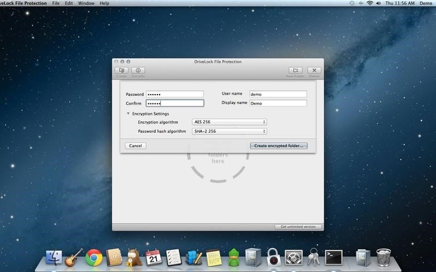Open Terminal from the dock
Viewport: 436px width, 272px height.
(x=334, y=257)
